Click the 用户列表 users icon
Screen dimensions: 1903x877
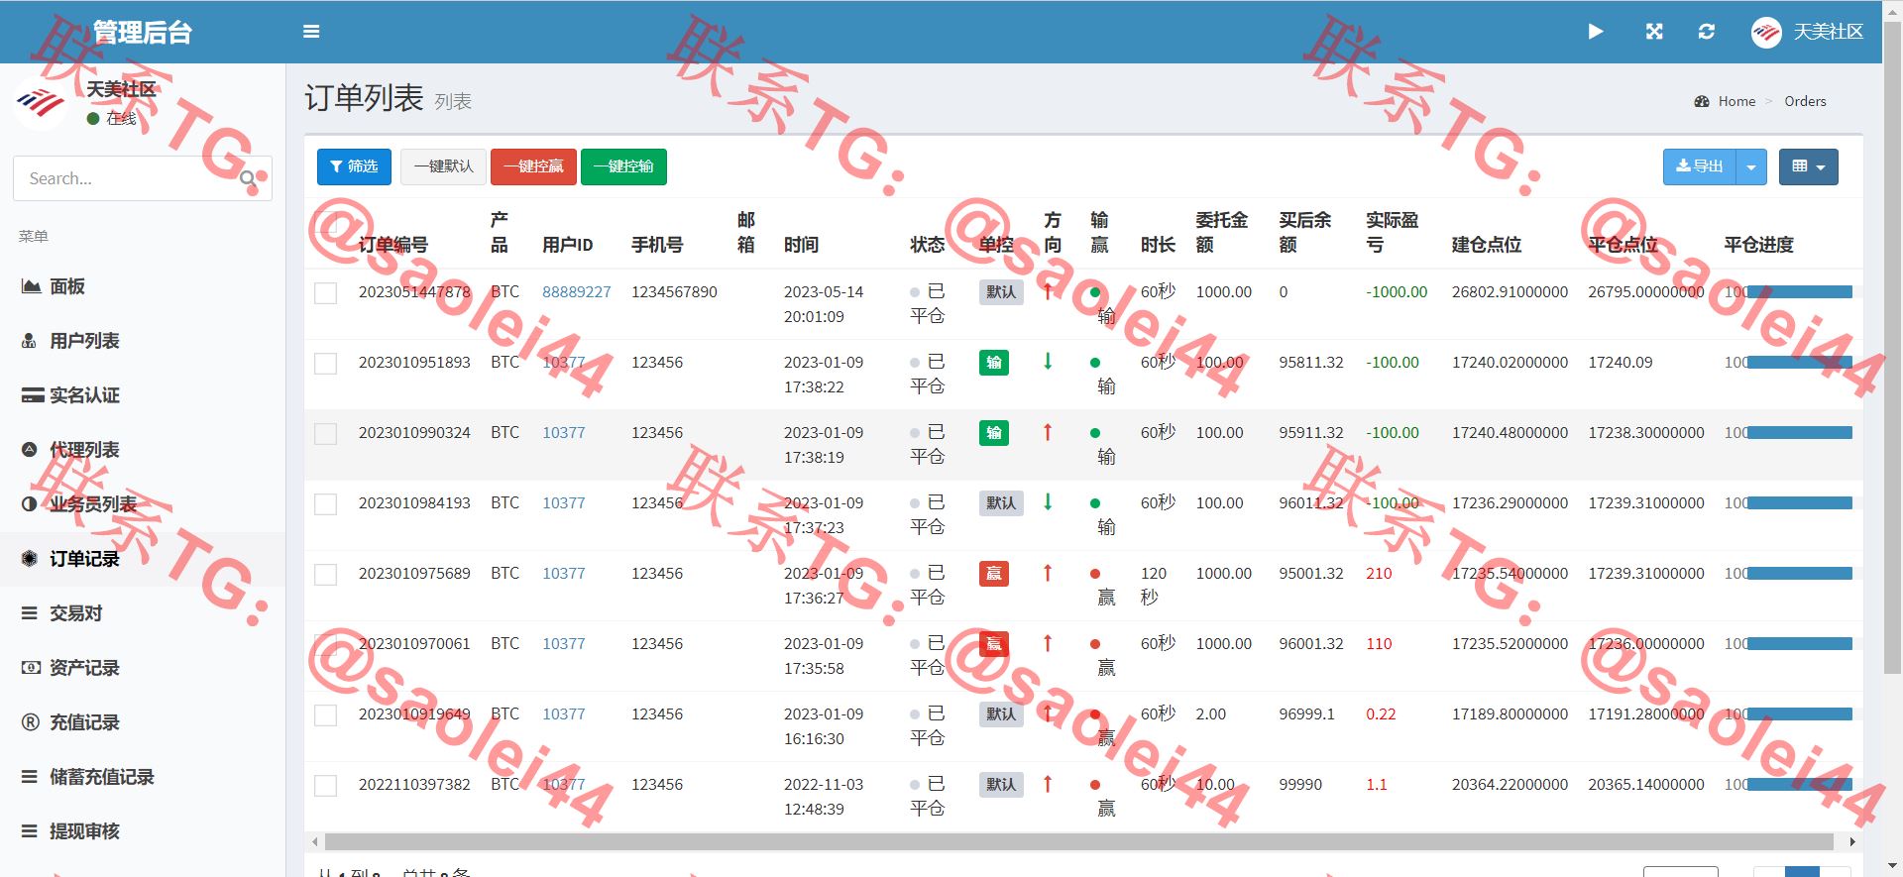[30, 341]
